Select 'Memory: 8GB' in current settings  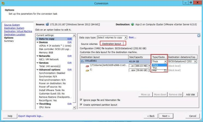tap(46, 53)
